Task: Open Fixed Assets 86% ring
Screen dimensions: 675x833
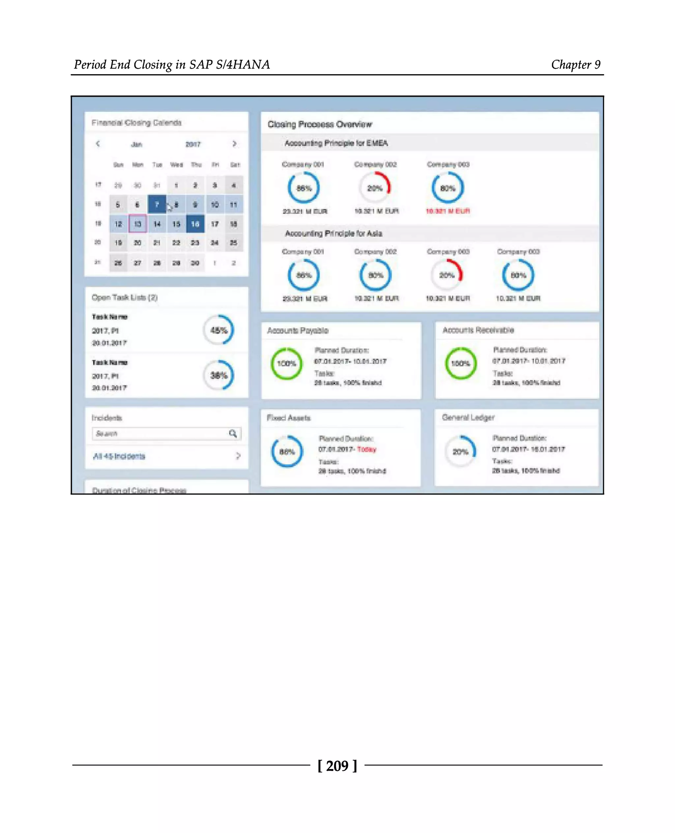Action: [x=287, y=451]
